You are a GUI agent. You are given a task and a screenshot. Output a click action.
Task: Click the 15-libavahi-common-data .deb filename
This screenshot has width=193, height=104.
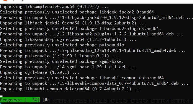[x=114, y=83]
